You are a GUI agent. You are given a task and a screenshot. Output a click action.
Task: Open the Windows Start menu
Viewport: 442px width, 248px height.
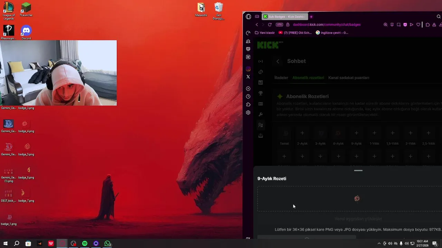pos(6,244)
